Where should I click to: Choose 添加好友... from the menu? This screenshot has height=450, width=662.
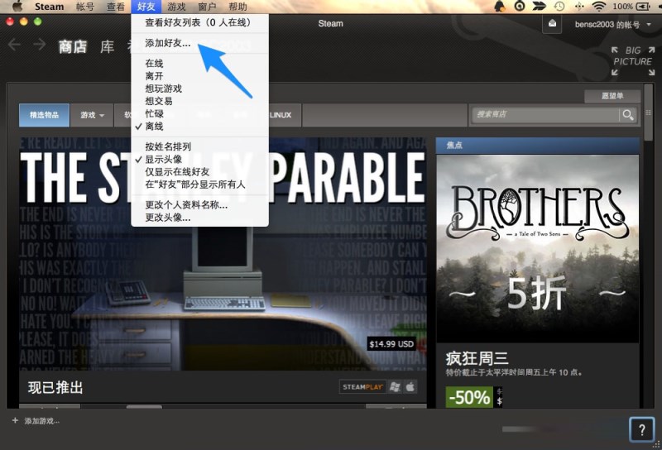168,43
